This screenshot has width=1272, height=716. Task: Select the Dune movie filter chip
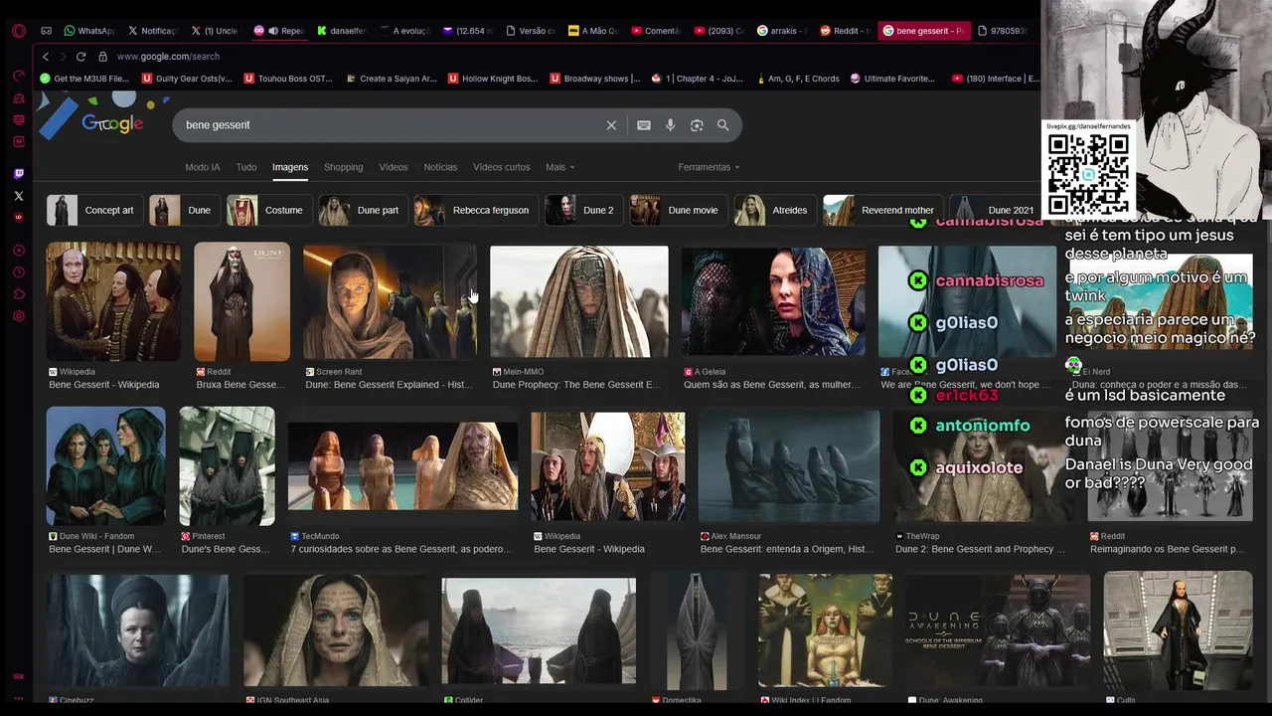tap(677, 210)
